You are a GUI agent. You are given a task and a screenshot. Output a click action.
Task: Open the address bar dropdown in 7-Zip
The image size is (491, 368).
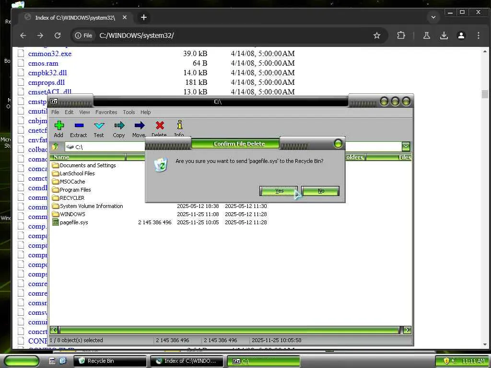[406, 147]
